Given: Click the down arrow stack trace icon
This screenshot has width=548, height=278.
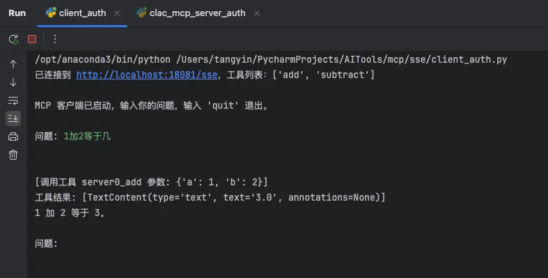Looking at the screenshot, I should 13,82.
